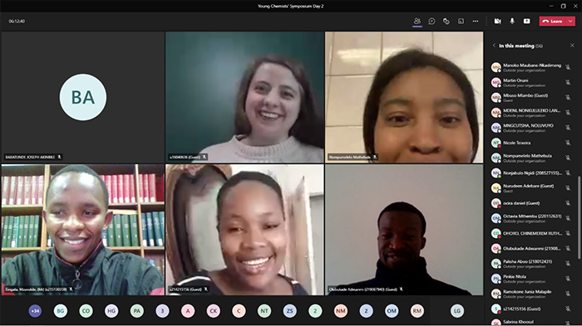
Task: Open the meeting chat icon
Action: (x=432, y=21)
